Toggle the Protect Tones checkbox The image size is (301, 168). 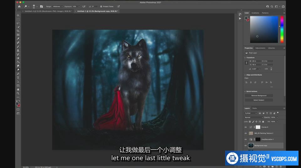click(101, 7)
